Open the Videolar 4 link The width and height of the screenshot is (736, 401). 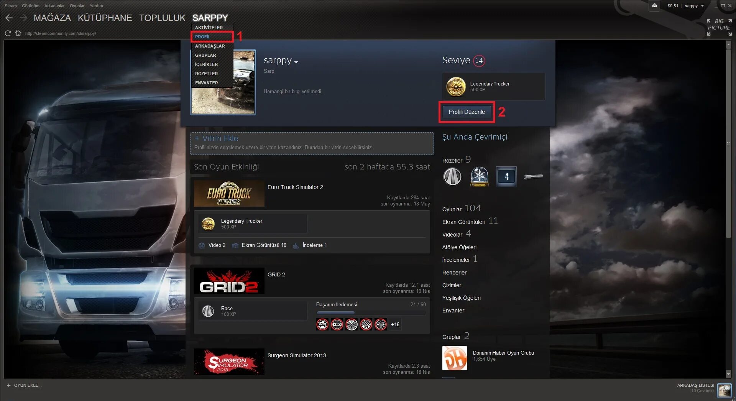(457, 234)
